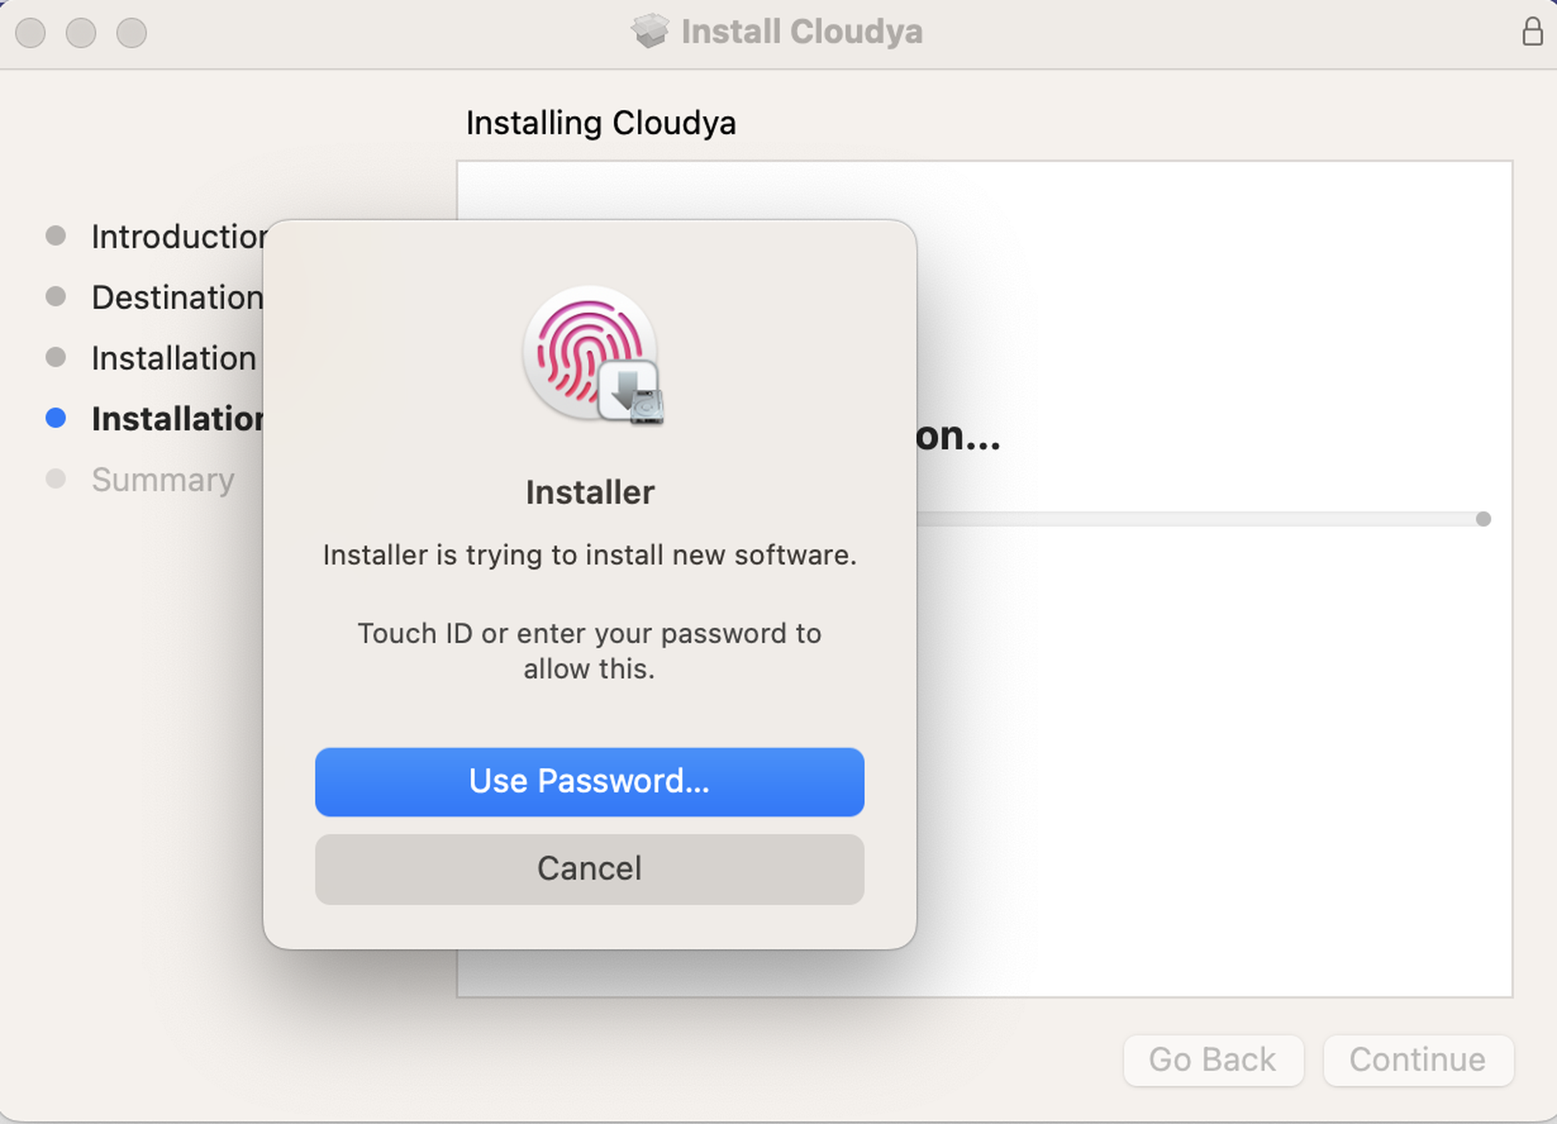
Task: Click the Installing Cloudya heading
Action: click(600, 123)
